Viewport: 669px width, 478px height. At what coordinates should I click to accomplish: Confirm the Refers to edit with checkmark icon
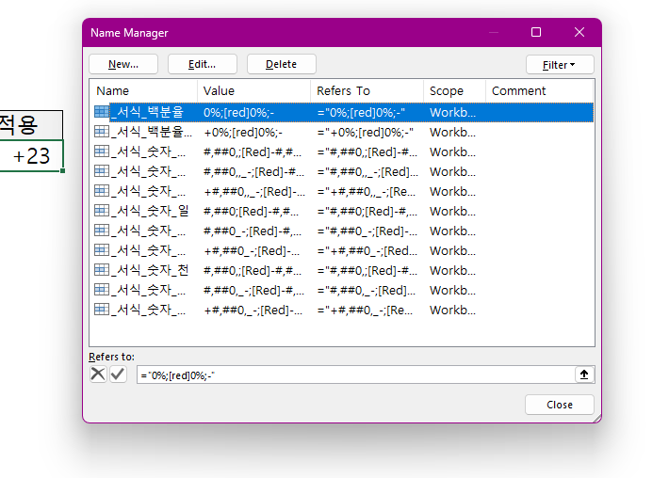tap(118, 374)
